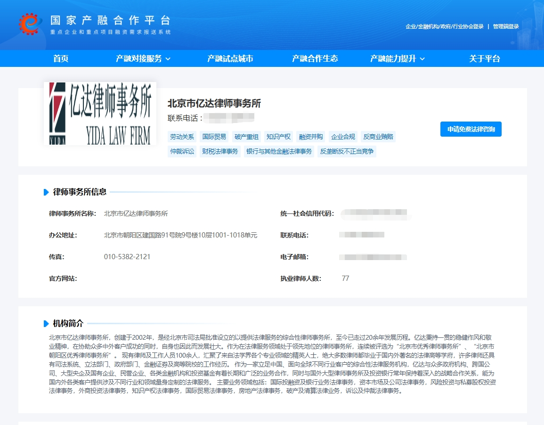Select the 企业合规 tag
This screenshot has width=544, height=425.
(343, 137)
